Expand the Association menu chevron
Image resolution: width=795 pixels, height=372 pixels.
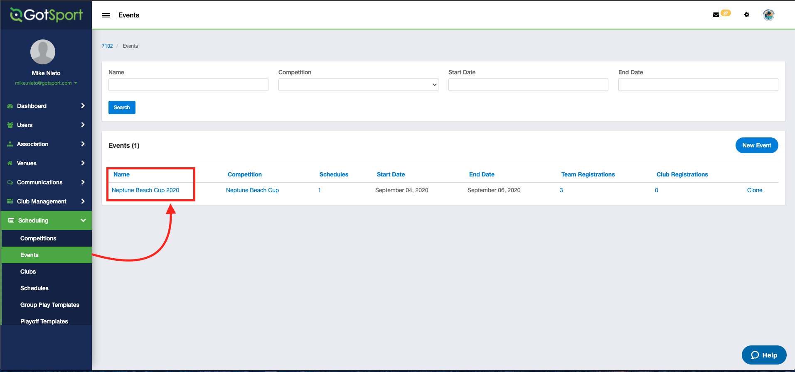click(x=83, y=144)
